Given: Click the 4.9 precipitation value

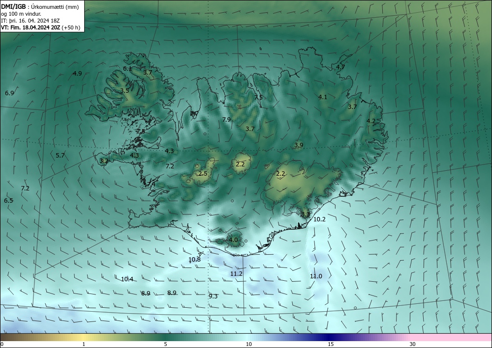Looking at the screenshot, I should pyautogui.click(x=77, y=73).
